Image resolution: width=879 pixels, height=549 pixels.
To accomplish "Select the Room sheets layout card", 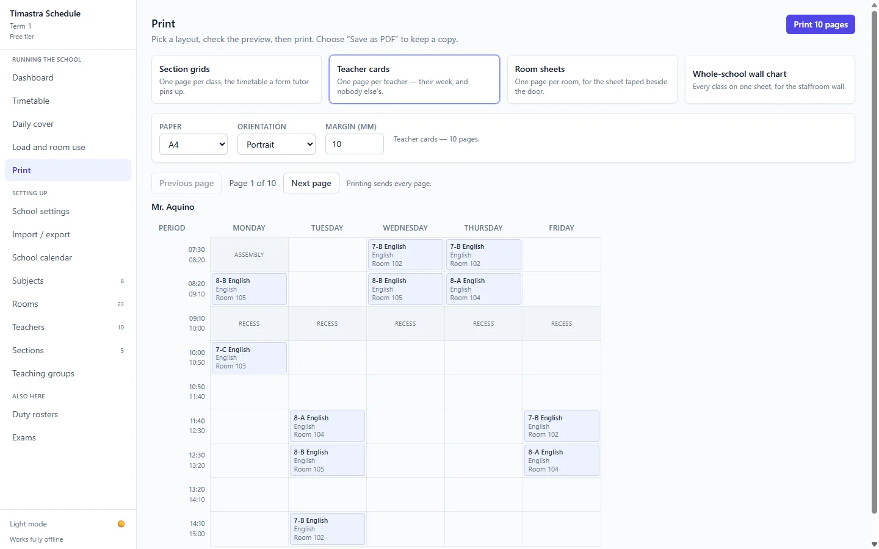I will coord(592,79).
